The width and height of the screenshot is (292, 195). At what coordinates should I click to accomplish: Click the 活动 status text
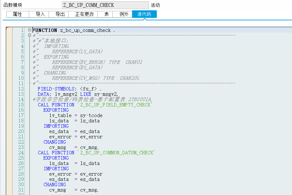click(x=155, y=5)
